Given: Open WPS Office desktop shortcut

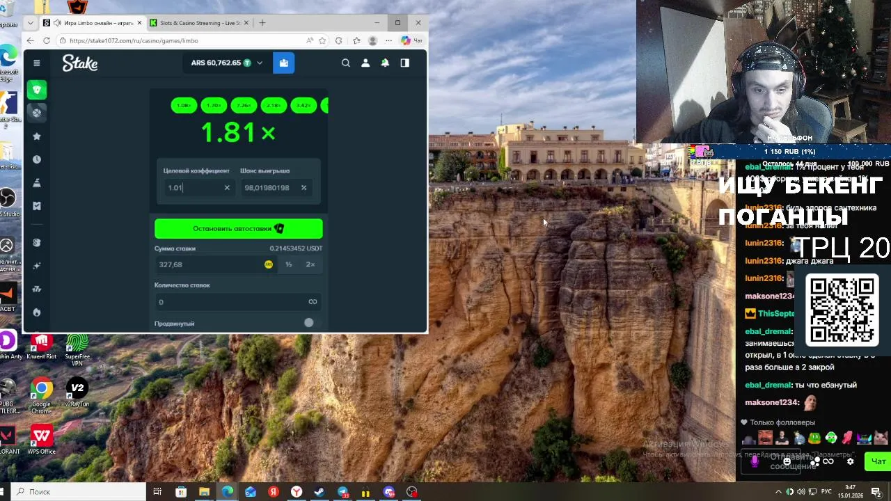Looking at the screenshot, I should [x=42, y=440].
